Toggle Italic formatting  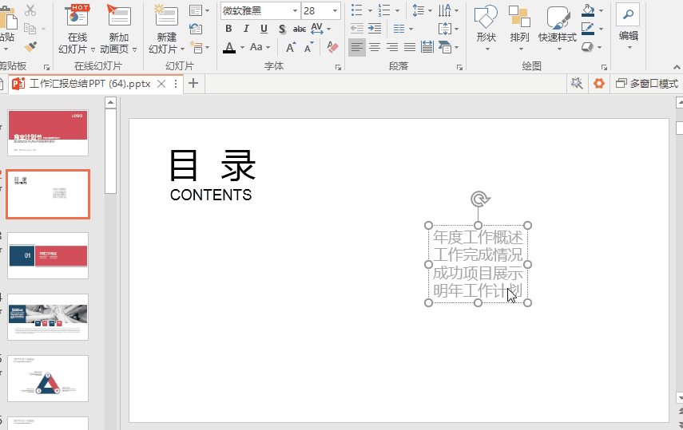pos(246,30)
